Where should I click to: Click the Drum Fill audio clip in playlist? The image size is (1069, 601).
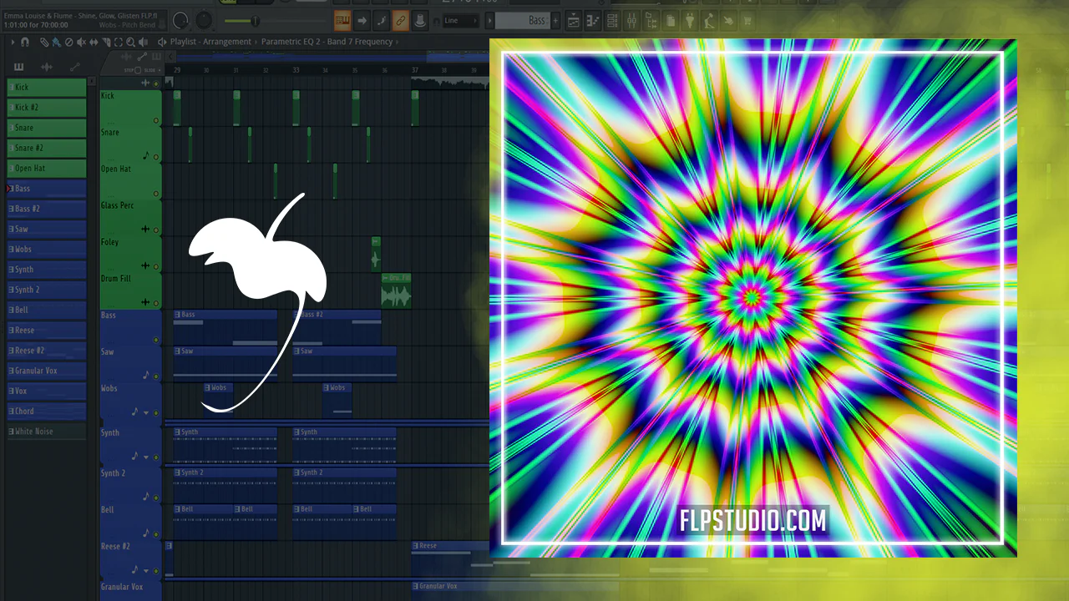pos(396,291)
